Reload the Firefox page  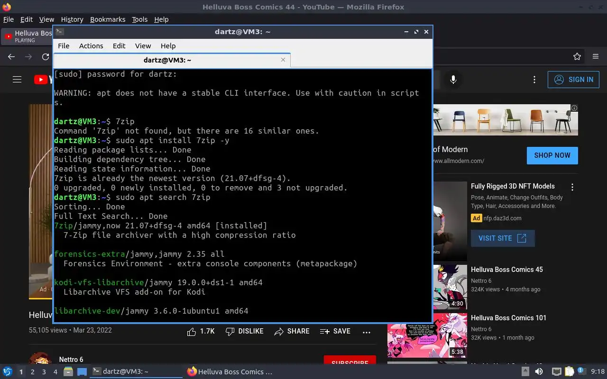(x=46, y=56)
